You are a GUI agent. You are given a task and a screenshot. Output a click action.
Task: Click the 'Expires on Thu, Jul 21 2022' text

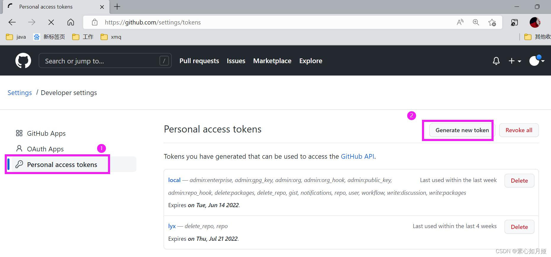click(x=203, y=239)
